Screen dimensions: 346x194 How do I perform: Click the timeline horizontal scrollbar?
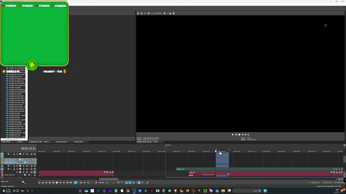[x=109, y=179]
